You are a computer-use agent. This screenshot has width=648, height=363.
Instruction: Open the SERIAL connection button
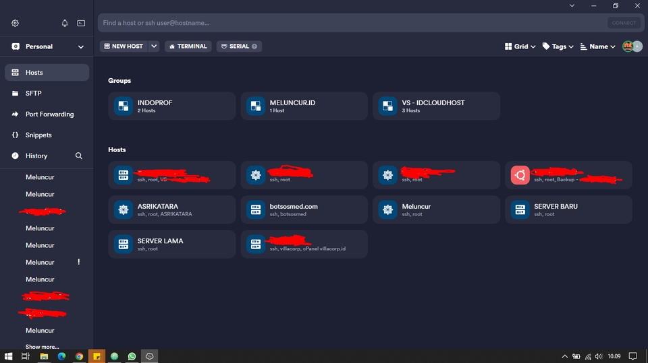pyautogui.click(x=239, y=46)
